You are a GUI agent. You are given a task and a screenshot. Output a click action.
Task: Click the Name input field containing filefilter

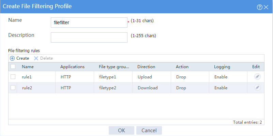coord(89,22)
